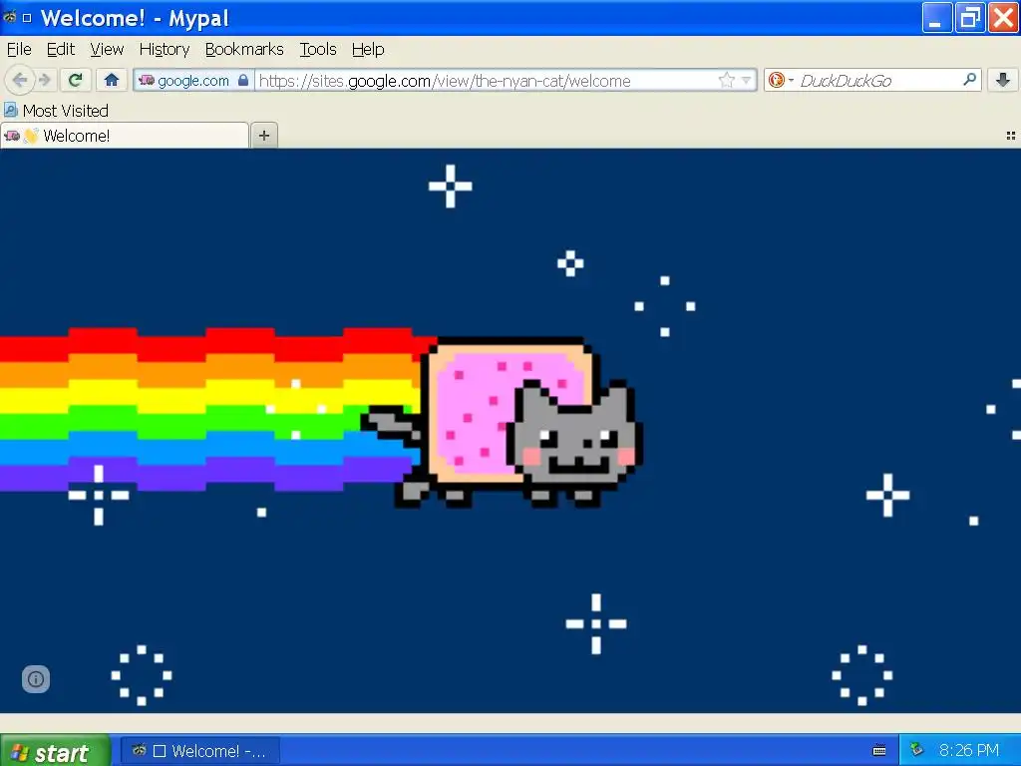Open the View menu
The height and width of the screenshot is (766, 1021).
point(107,50)
